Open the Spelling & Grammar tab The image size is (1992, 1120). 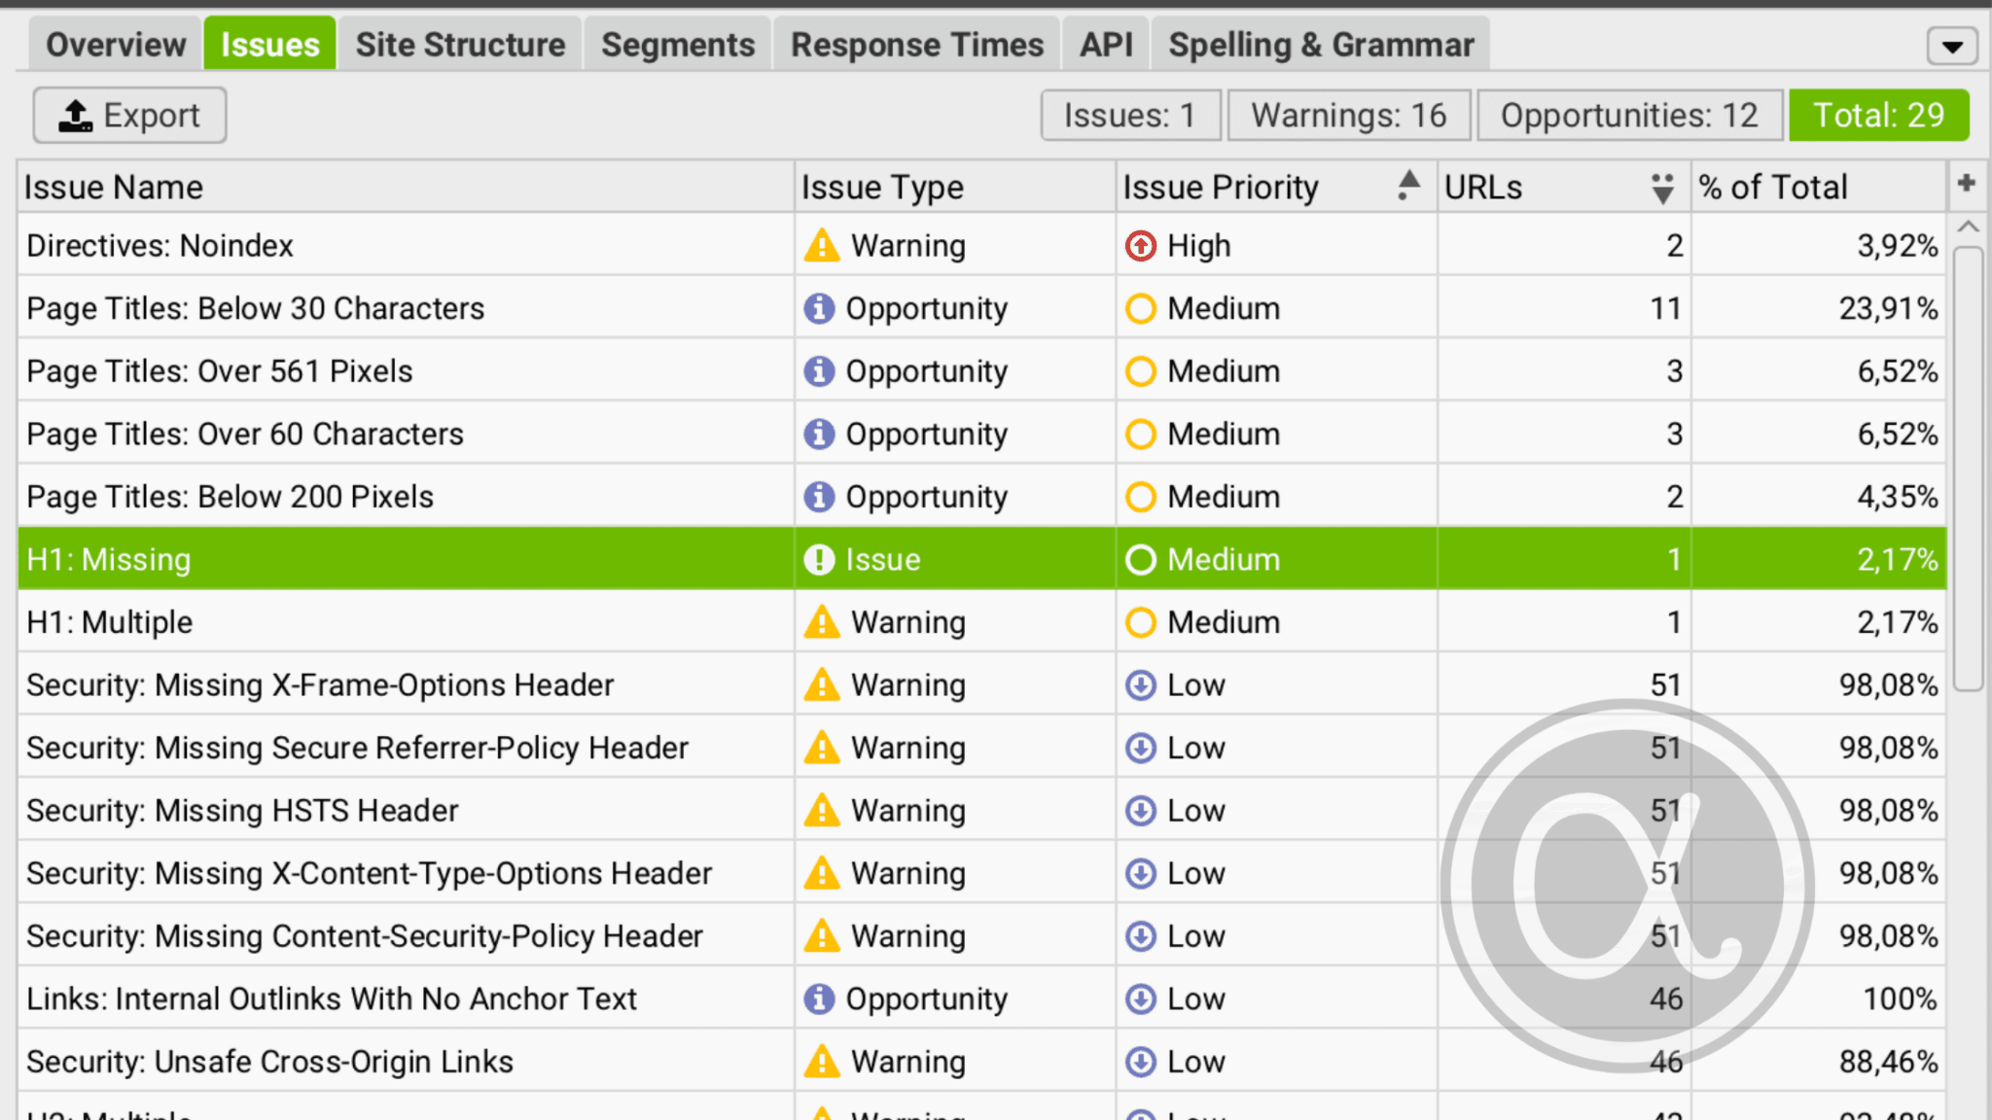(x=1320, y=44)
